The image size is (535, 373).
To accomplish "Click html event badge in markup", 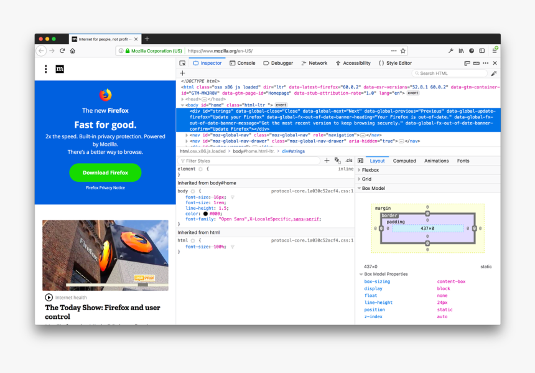I will point(413,93).
